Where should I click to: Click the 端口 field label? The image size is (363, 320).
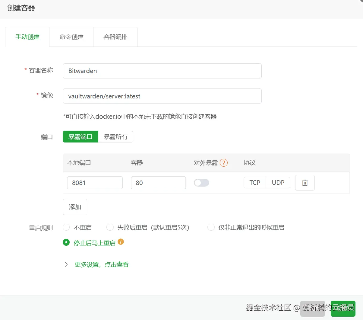point(47,137)
